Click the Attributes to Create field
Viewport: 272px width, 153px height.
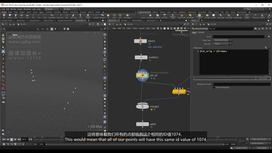click(x=241, y=84)
